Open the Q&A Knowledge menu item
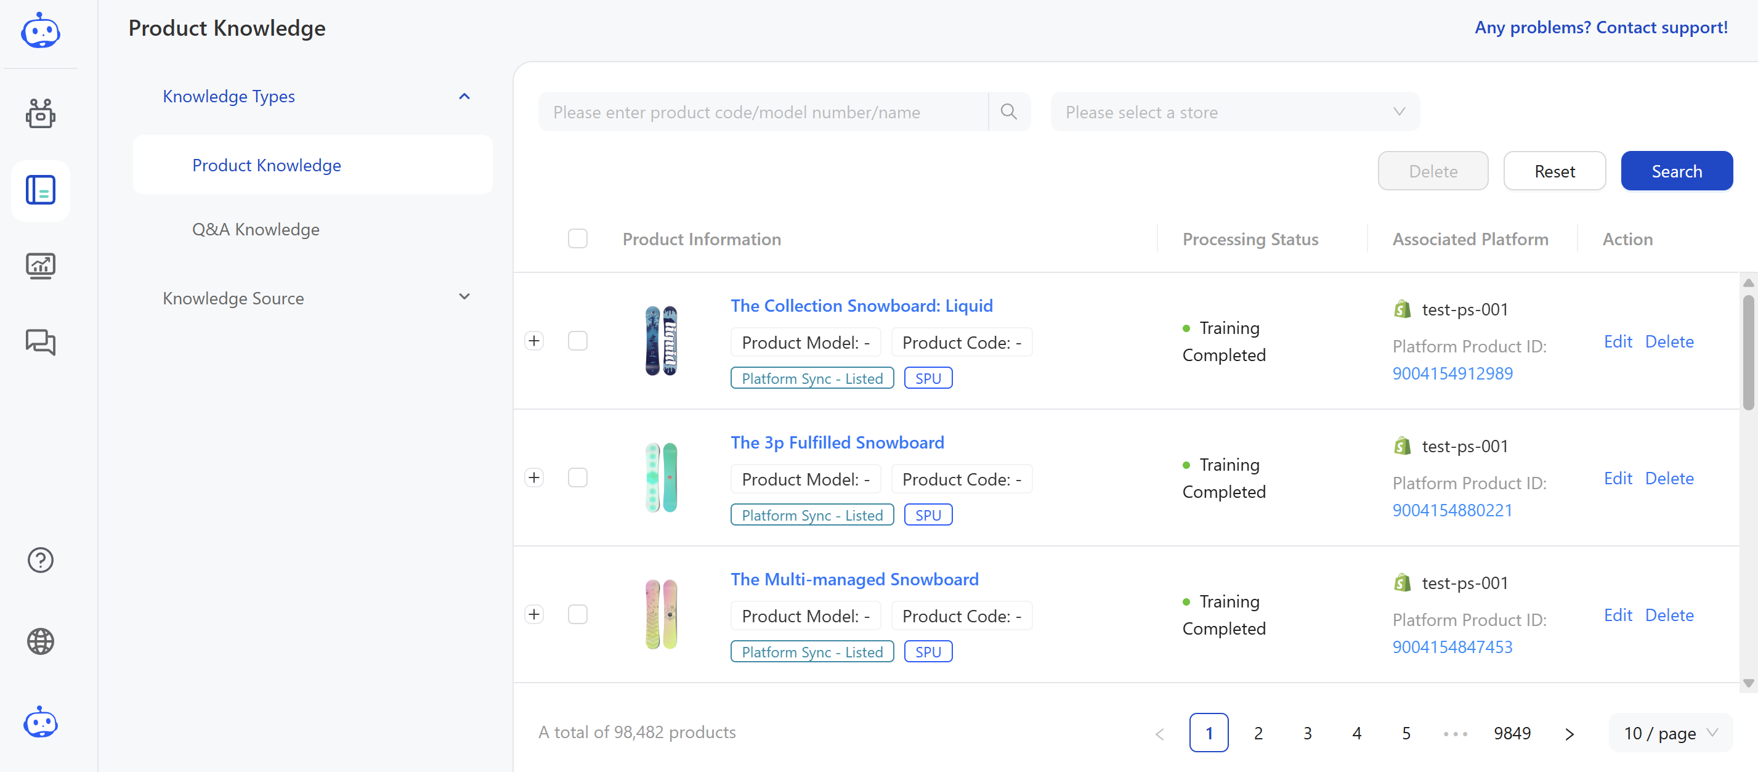Viewport: 1758px width, 772px height. 255,229
